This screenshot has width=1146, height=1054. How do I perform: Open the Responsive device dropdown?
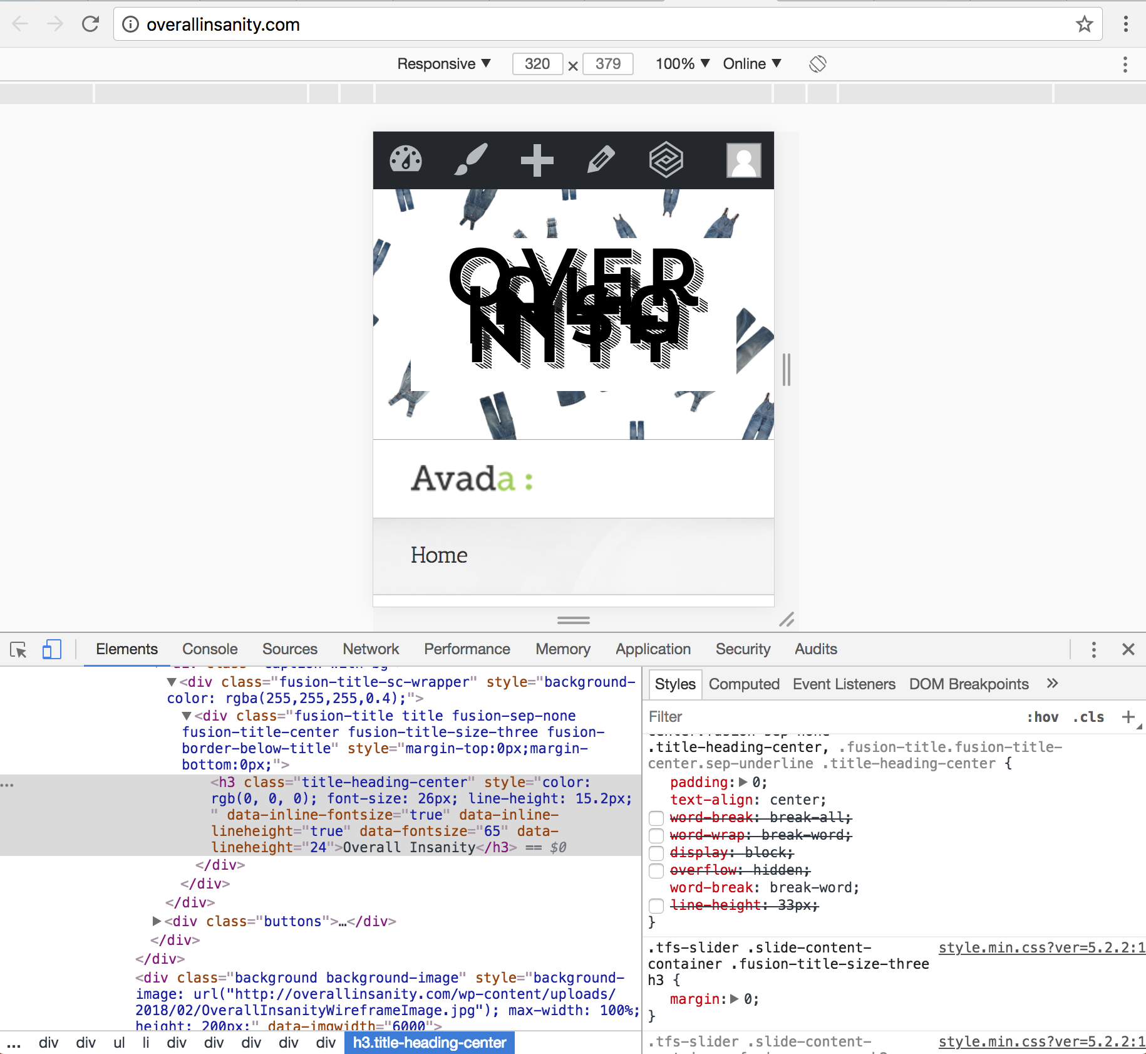click(443, 64)
